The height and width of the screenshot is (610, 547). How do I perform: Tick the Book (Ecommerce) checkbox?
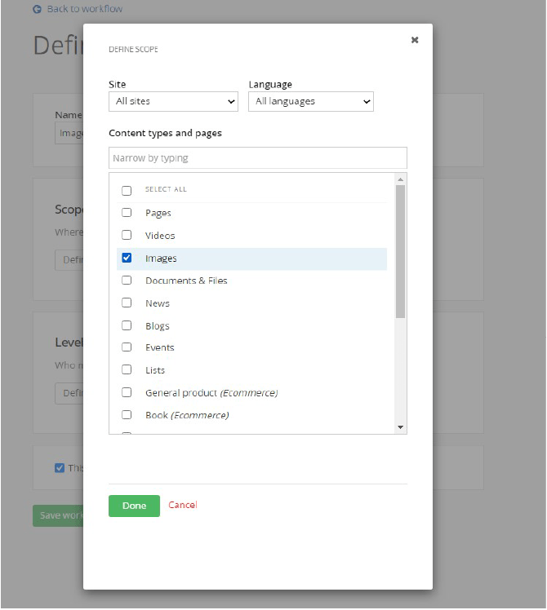pyautogui.click(x=127, y=415)
